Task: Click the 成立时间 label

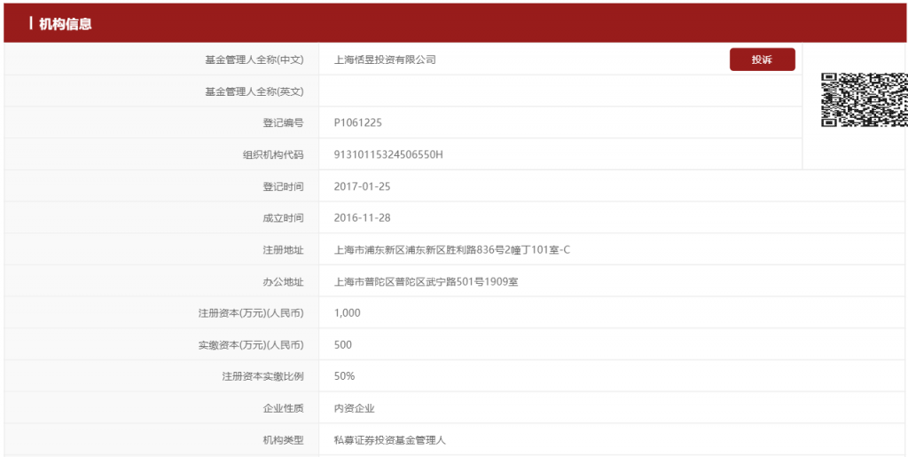Action: click(x=284, y=218)
